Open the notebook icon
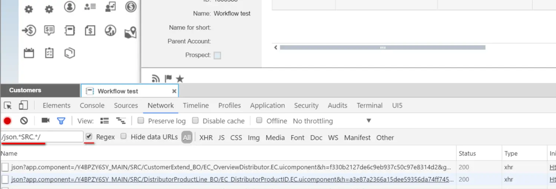Image resolution: width=556 pixels, height=189 pixels. pyautogui.click(x=69, y=30)
